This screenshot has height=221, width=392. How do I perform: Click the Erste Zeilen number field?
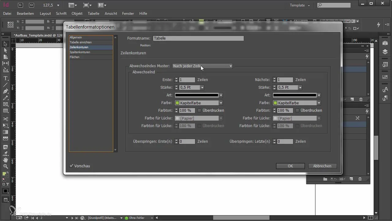point(187,80)
